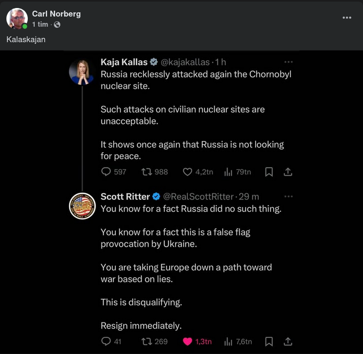The width and height of the screenshot is (363, 354).
Task: Open more options on Kaja Kallas tweet
Action: click(288, 62)
